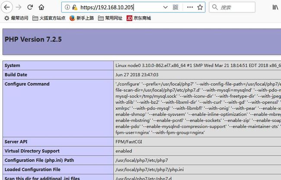Go back to the previous page
The width and height of the screenshot is (281, 180).
click(x=7, y=7)
